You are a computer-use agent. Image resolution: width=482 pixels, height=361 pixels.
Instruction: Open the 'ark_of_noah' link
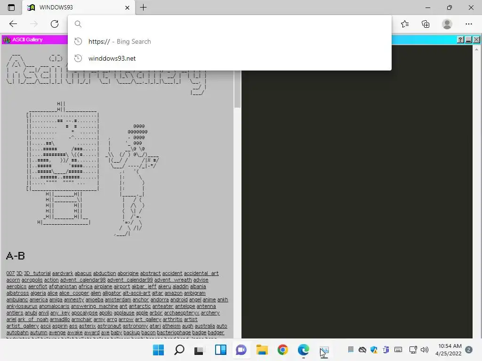coord(33,319)
